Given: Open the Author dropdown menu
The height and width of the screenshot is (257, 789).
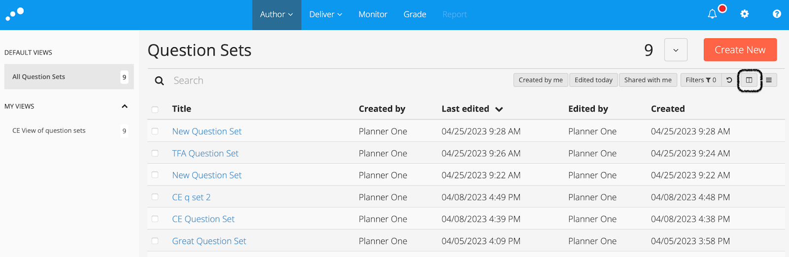Looking at the screenshot, I should click(277, 15).
